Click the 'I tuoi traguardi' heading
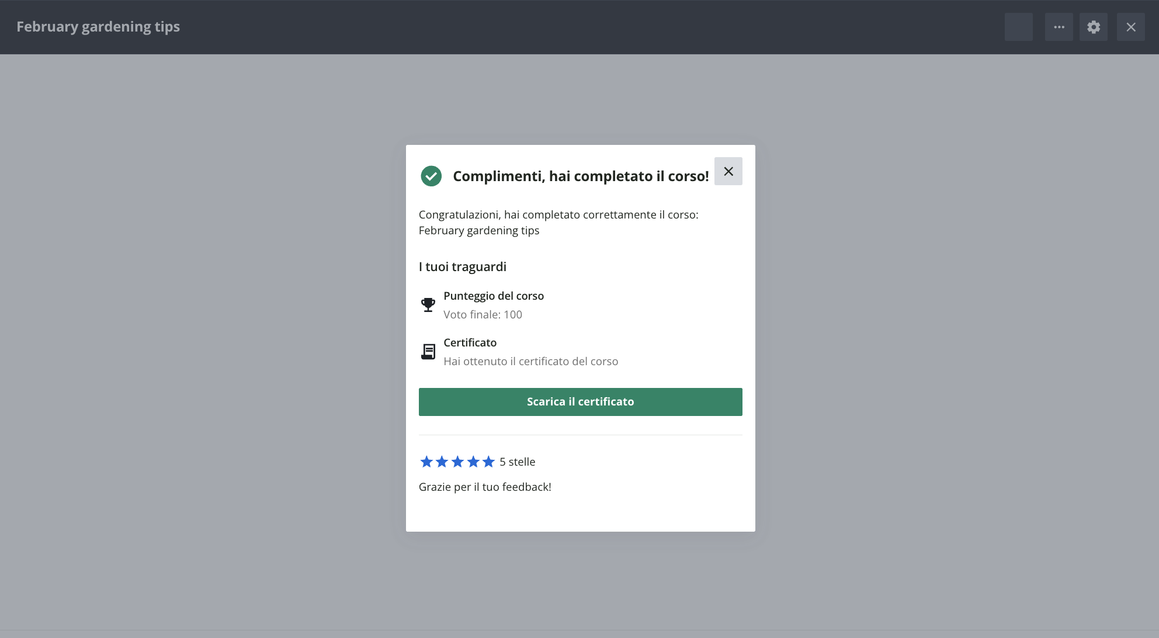The height and width of the screenshot is (638, 1159). [463, 267]
